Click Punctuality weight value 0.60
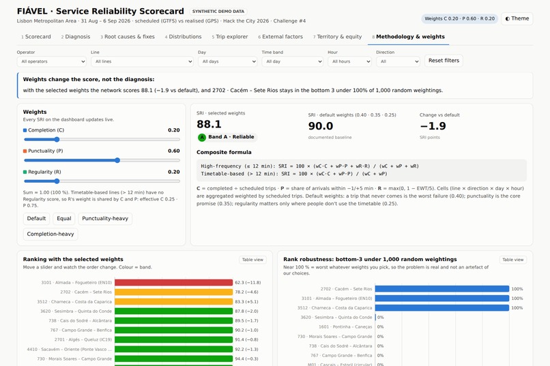 tap(174, 151)
